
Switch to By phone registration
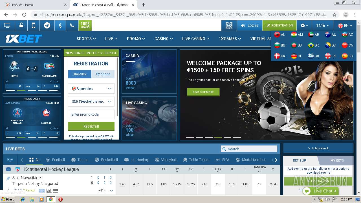pos(103,74)
